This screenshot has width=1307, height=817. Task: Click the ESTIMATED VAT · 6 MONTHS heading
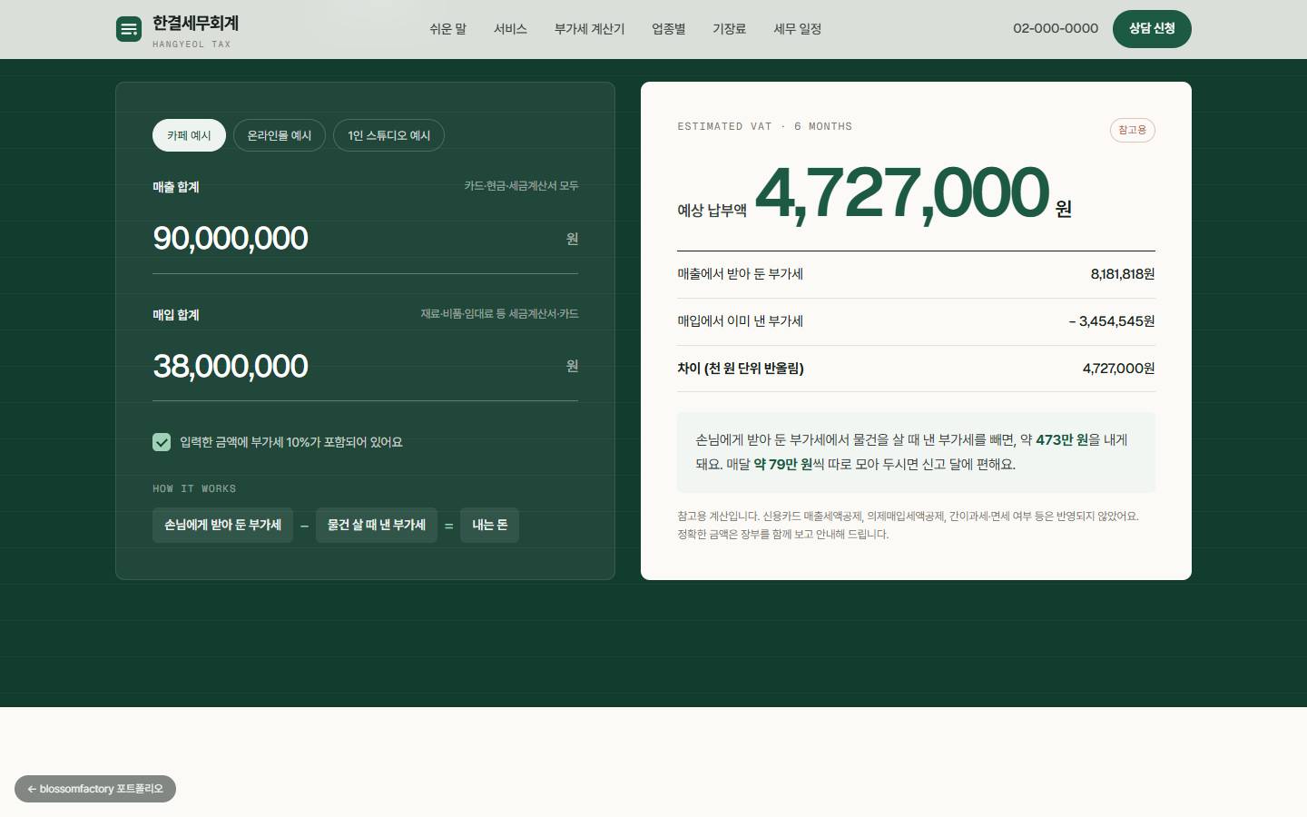click(x=764, y=126)
